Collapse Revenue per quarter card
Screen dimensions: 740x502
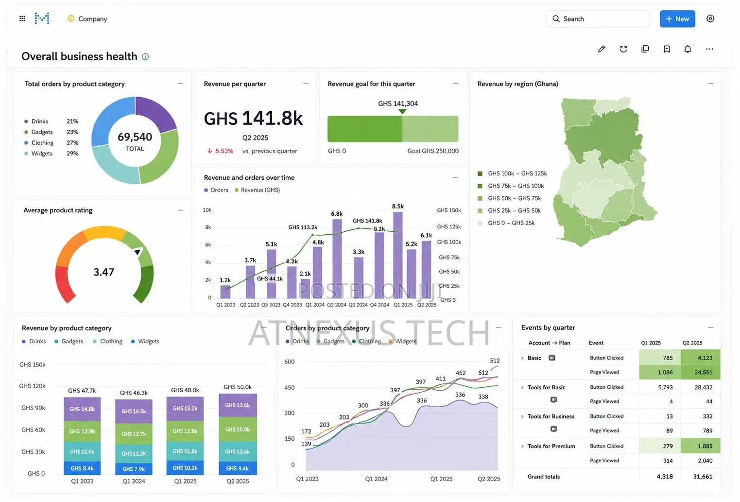pos(306,84)
